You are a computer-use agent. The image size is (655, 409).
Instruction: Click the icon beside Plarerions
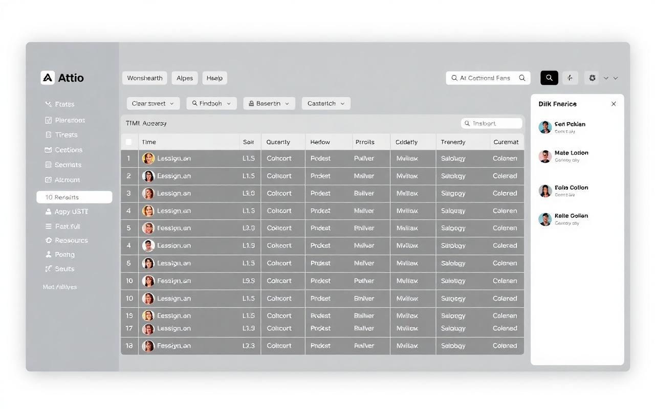(x=48, y=120)
